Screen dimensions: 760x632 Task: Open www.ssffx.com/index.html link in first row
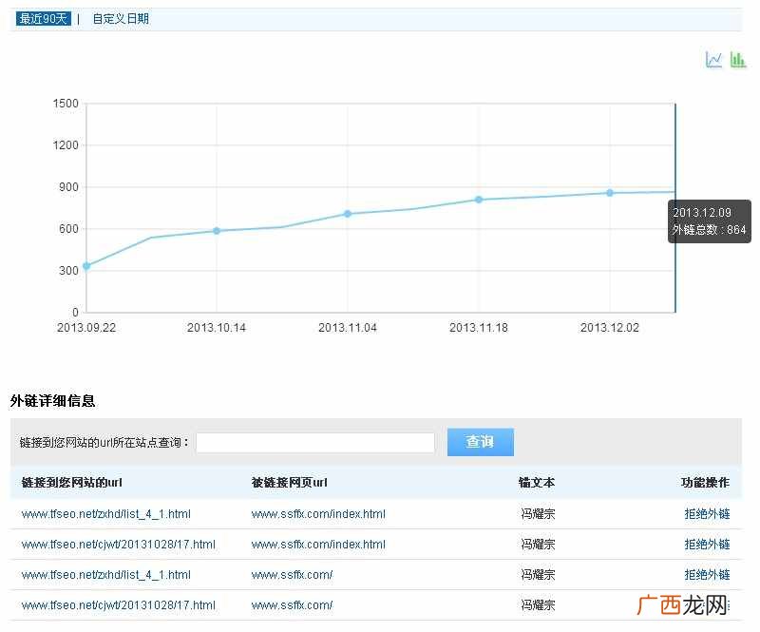click(x=318, y=513)
